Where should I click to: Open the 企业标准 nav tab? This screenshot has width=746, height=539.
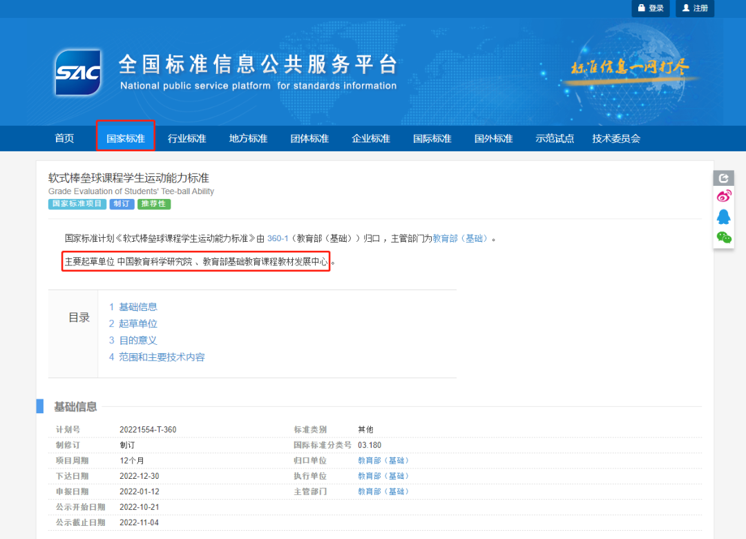(371, 139)
